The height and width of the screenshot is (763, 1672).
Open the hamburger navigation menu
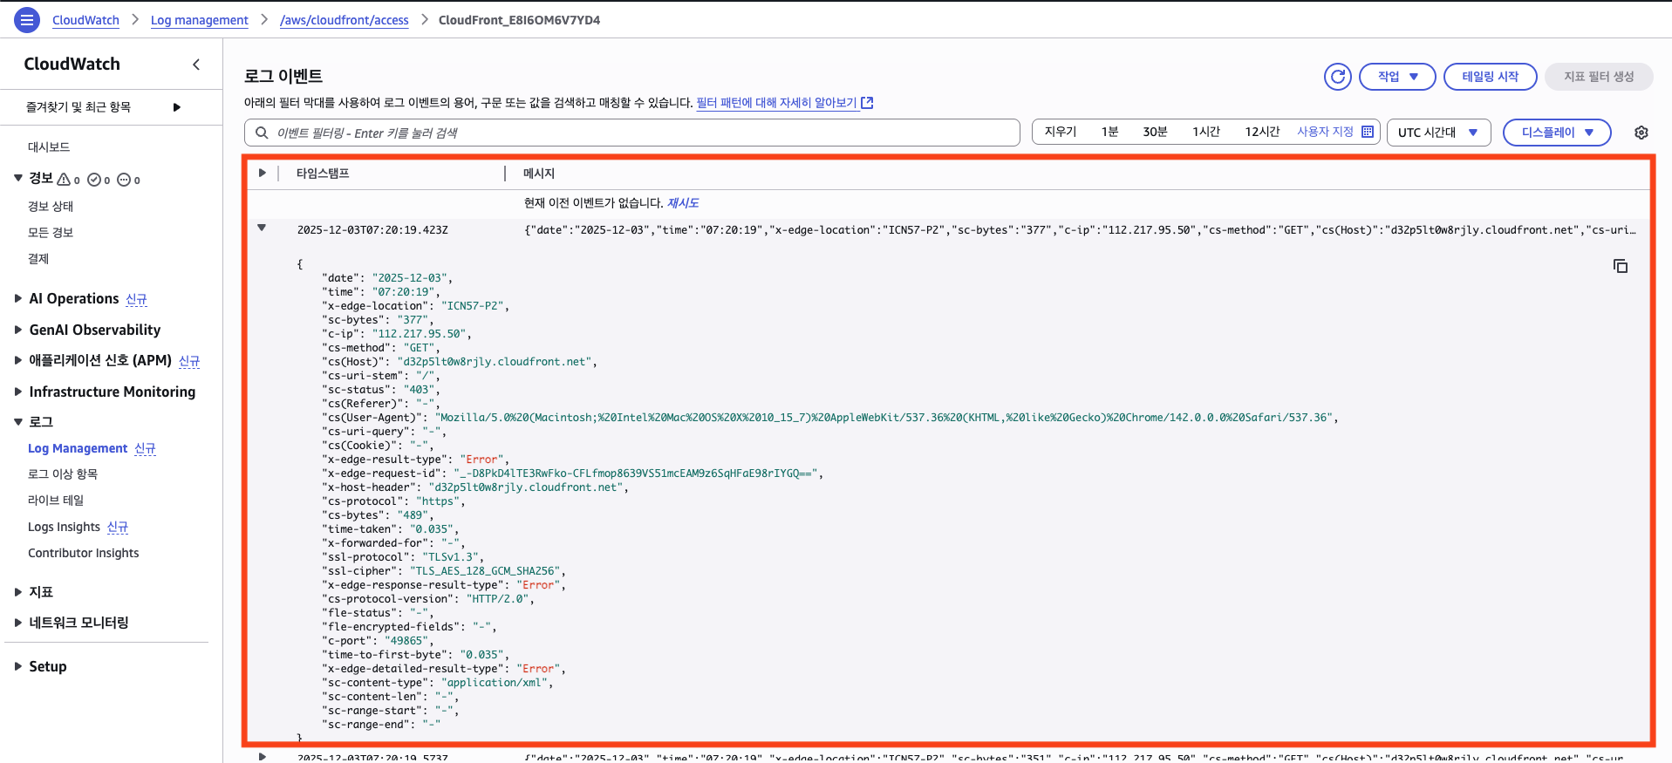pos(27,20)
